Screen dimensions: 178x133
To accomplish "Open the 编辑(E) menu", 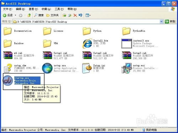I will tap(20, 9).
